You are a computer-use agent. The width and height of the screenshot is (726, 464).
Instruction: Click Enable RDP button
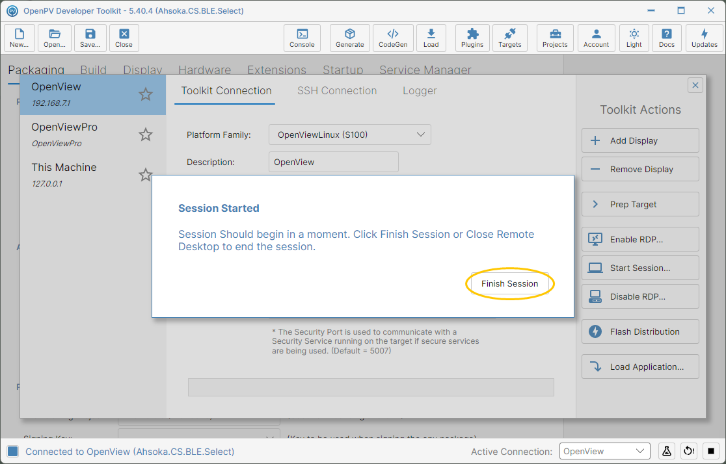(640, 239)
